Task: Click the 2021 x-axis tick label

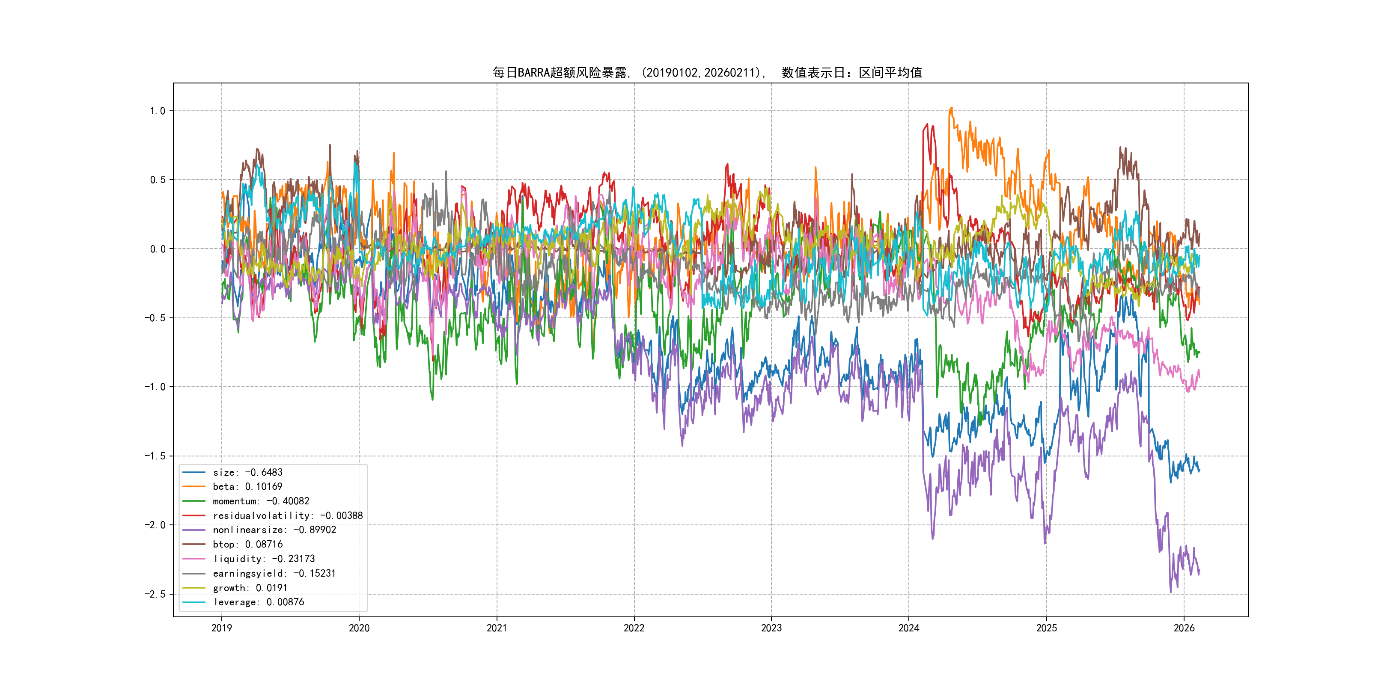Action: point(497,628)
